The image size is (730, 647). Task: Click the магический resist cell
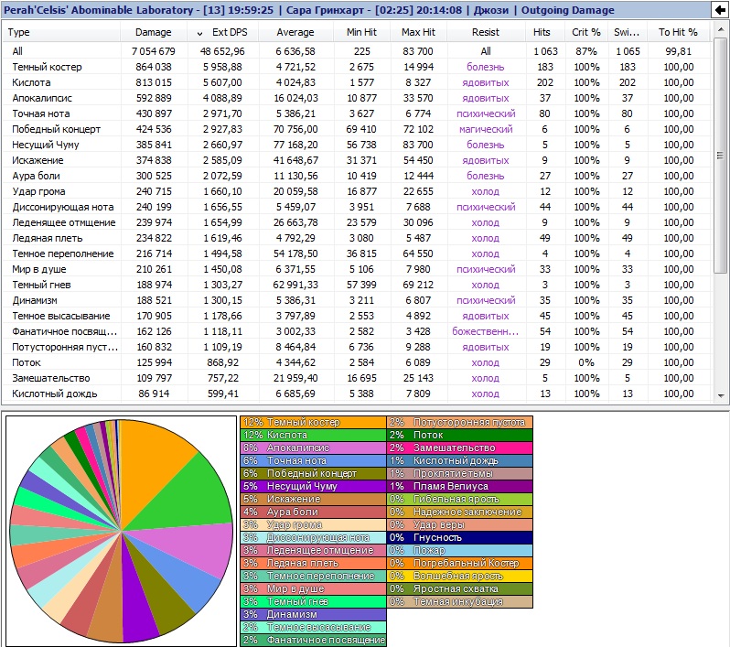tap(485, 129)
